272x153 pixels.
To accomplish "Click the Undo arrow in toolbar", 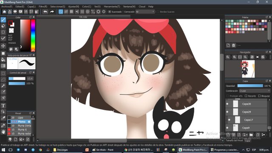I will pyautogui.click(x=45, y=11).
